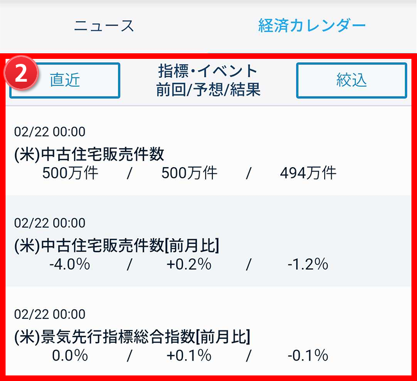The height and width of the screenshot is (381, 417).
Task: Tap the 指標・イベント header label
Action: 208,71
